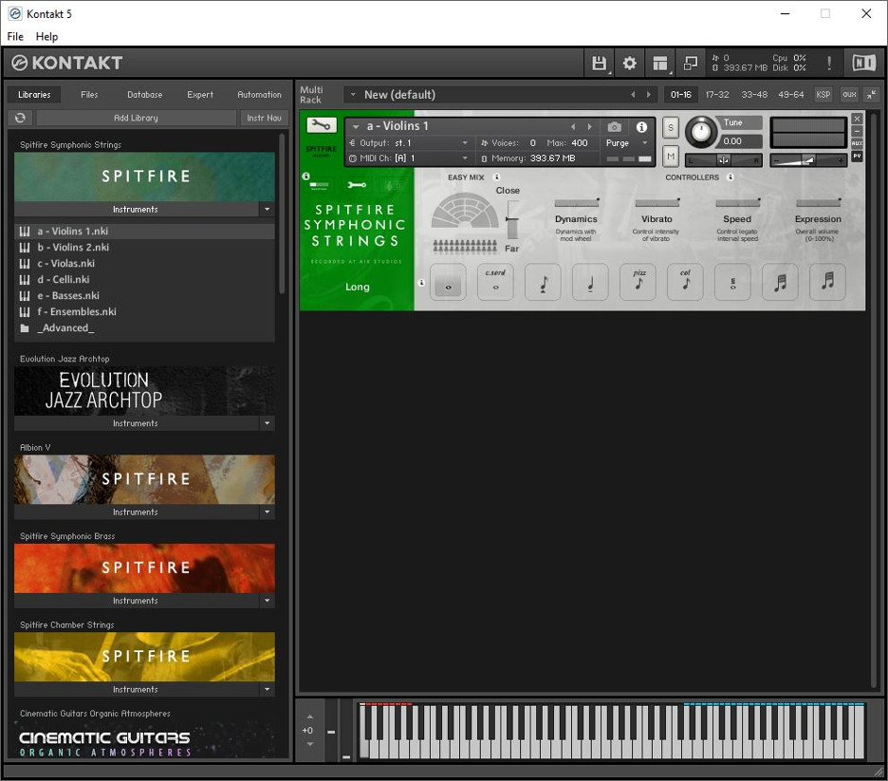Mute the Violins 1 instrument
888x781 pixels.
[x=671, y=156]
